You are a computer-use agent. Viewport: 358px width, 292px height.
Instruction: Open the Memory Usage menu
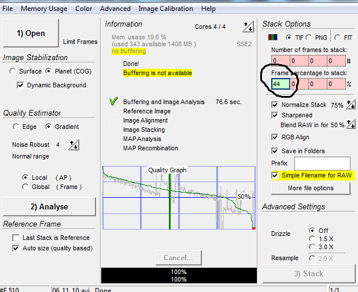45,9
